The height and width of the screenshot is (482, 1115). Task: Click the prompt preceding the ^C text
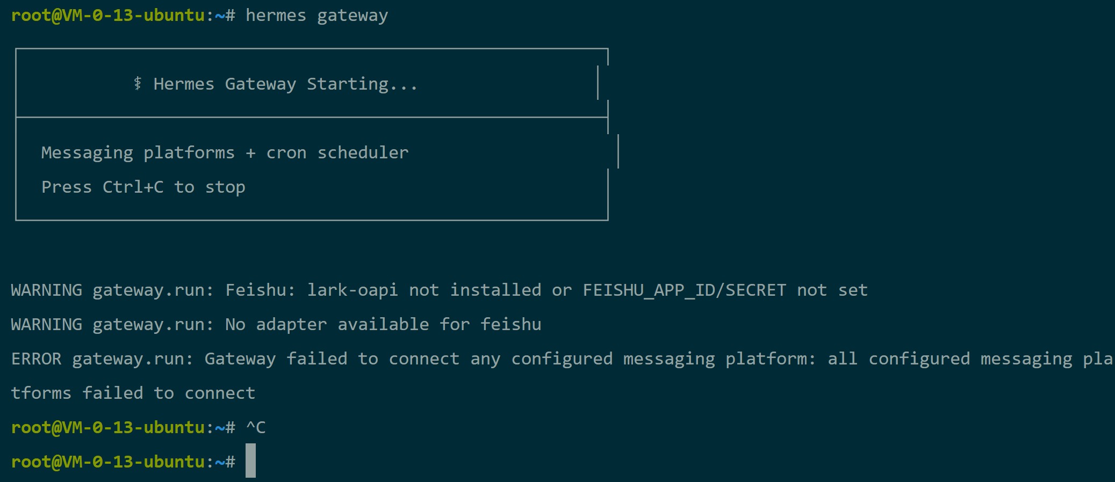pos(123,428)
